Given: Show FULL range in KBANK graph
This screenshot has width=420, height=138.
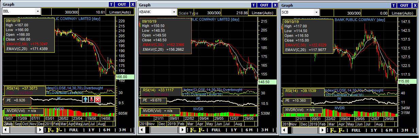Looking at the screenshot, I should coord(216,130).
